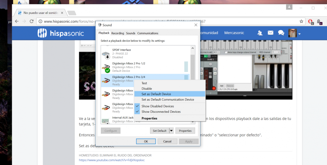The width and height of the screenshot is (327, 165).
Task: Open Mercasonic in the site navigation
Action: (x=234, y=33)
